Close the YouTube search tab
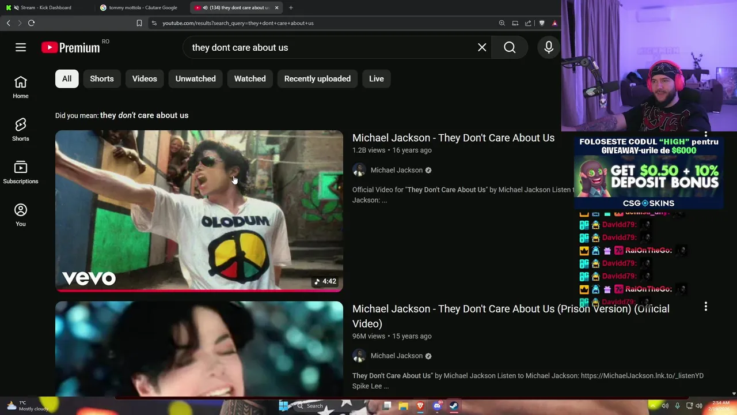Viewport: 737px width, 415px height. (276, 7)
